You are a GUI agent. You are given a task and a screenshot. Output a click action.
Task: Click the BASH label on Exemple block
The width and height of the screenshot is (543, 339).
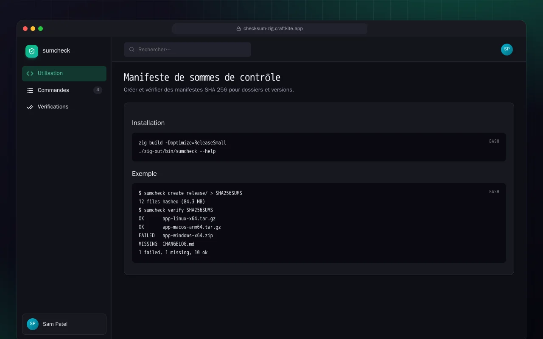click(x=494, y=192)
